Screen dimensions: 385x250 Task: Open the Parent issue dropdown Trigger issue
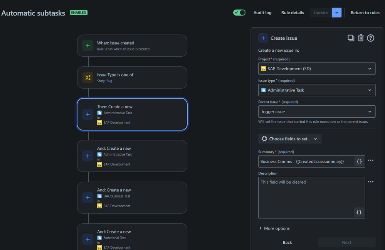[317, 111]
